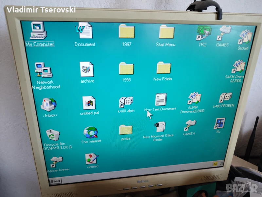
Task: Select the Network Neighborhood icon
Action: click(44, 70)
